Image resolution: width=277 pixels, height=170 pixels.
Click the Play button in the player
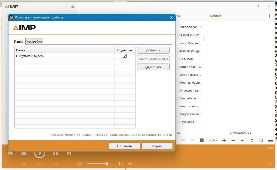(40, 154)
